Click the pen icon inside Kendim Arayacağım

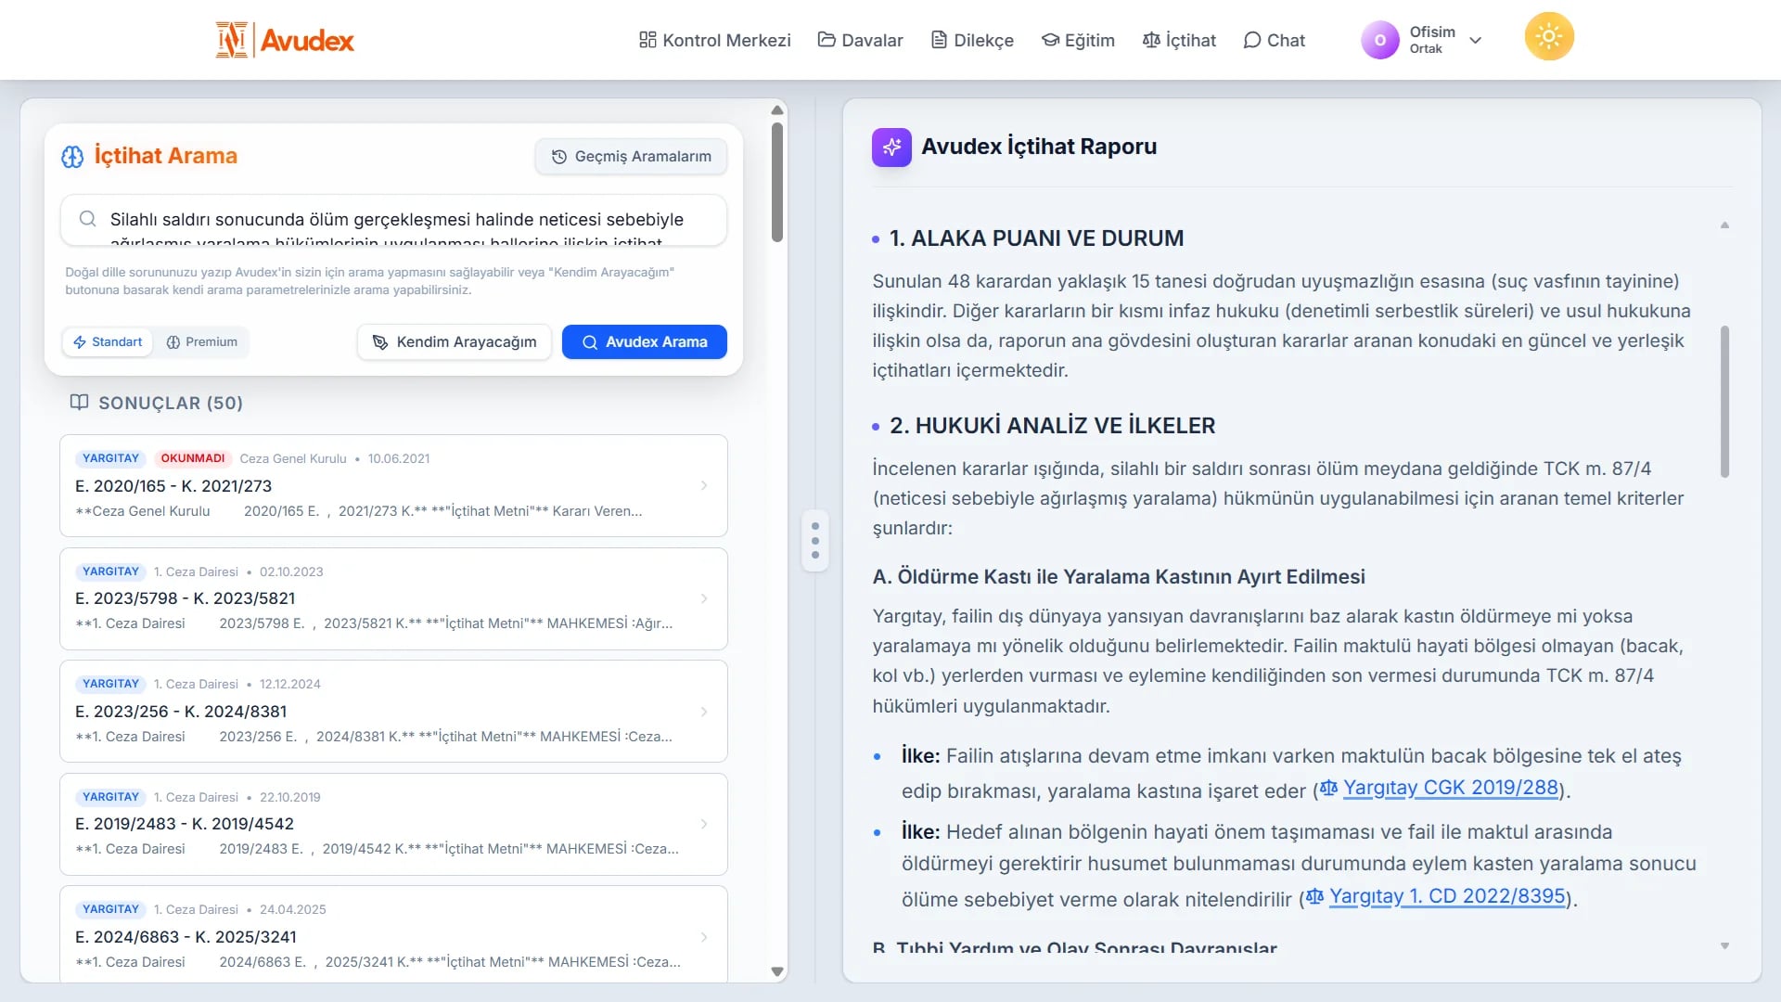tap(380, 341)
